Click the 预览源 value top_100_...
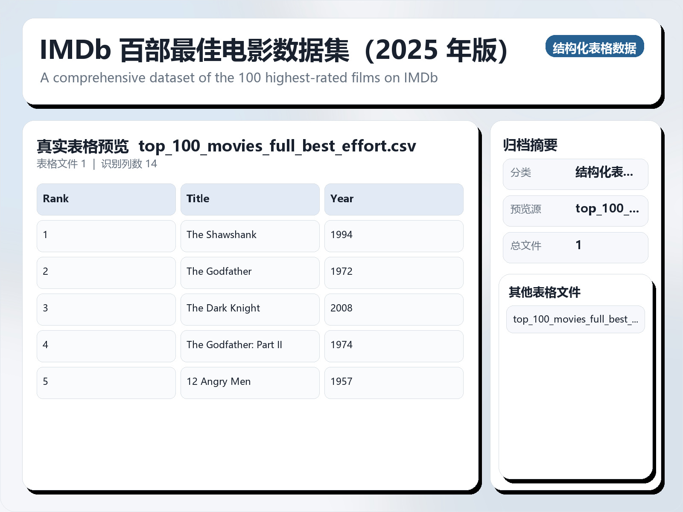Image resolution: width=683 pixels, height=512 pixels. [x=607, y=209]
